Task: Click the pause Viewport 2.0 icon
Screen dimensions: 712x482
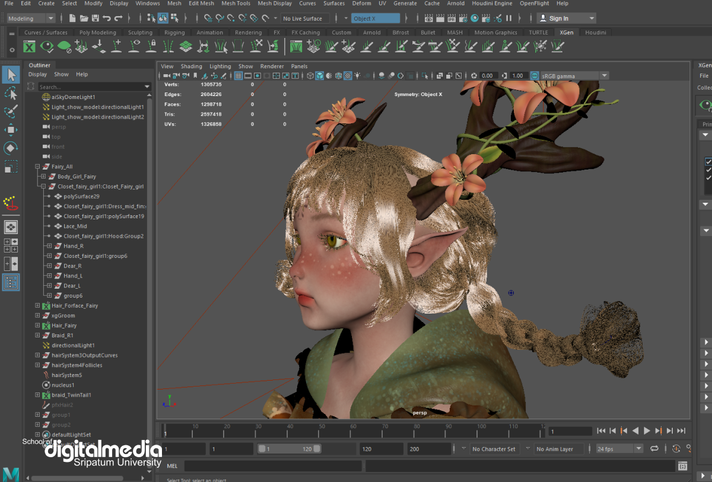Action: point(508,18)
